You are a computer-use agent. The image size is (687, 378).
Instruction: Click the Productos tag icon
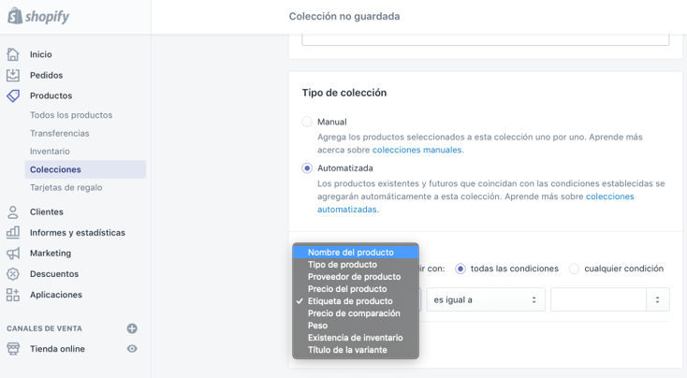click(13, 95)
